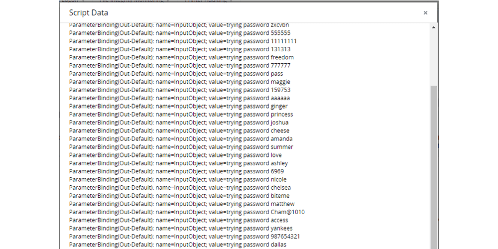
Task: Select the line with password aaaaaa
Action: tap(179, 98)
